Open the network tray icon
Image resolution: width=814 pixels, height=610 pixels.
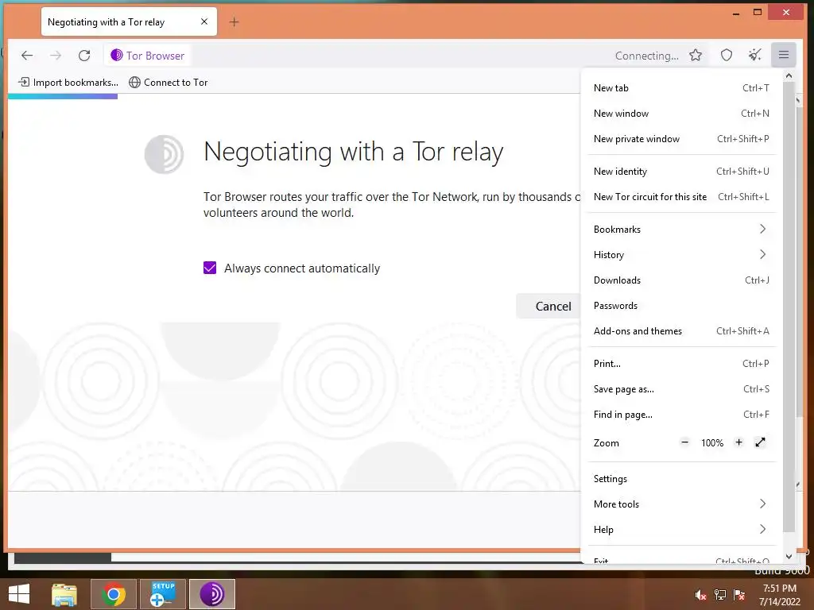click(720, 595)
